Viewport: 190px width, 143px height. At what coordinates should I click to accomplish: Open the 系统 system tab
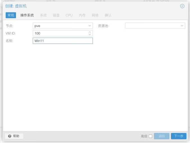click(44, 15)
